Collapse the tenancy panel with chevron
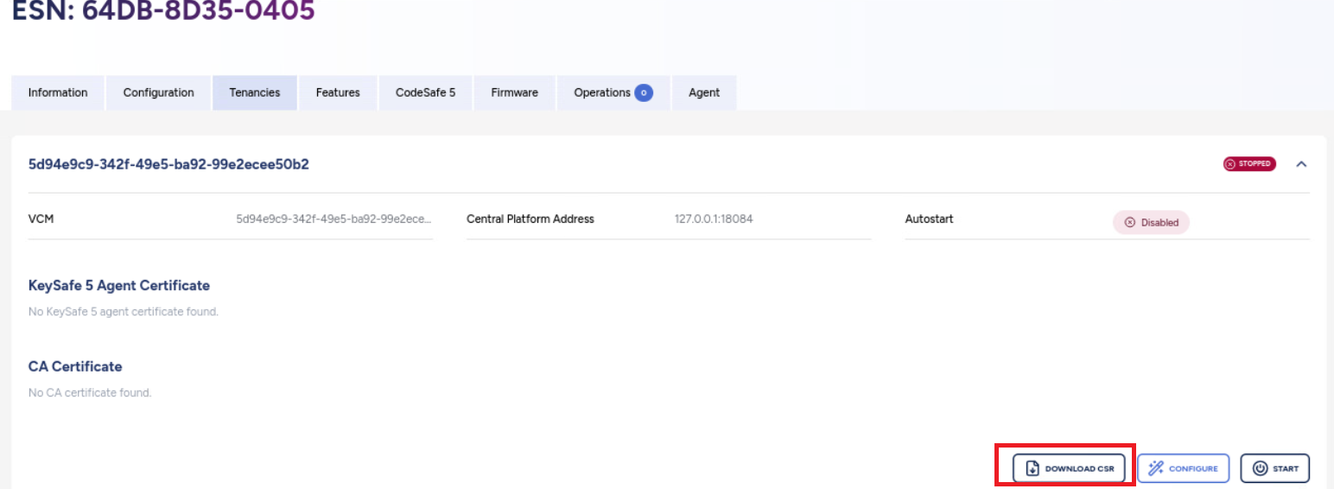This screenshot has width=1334, height=489. point(1301,164)
